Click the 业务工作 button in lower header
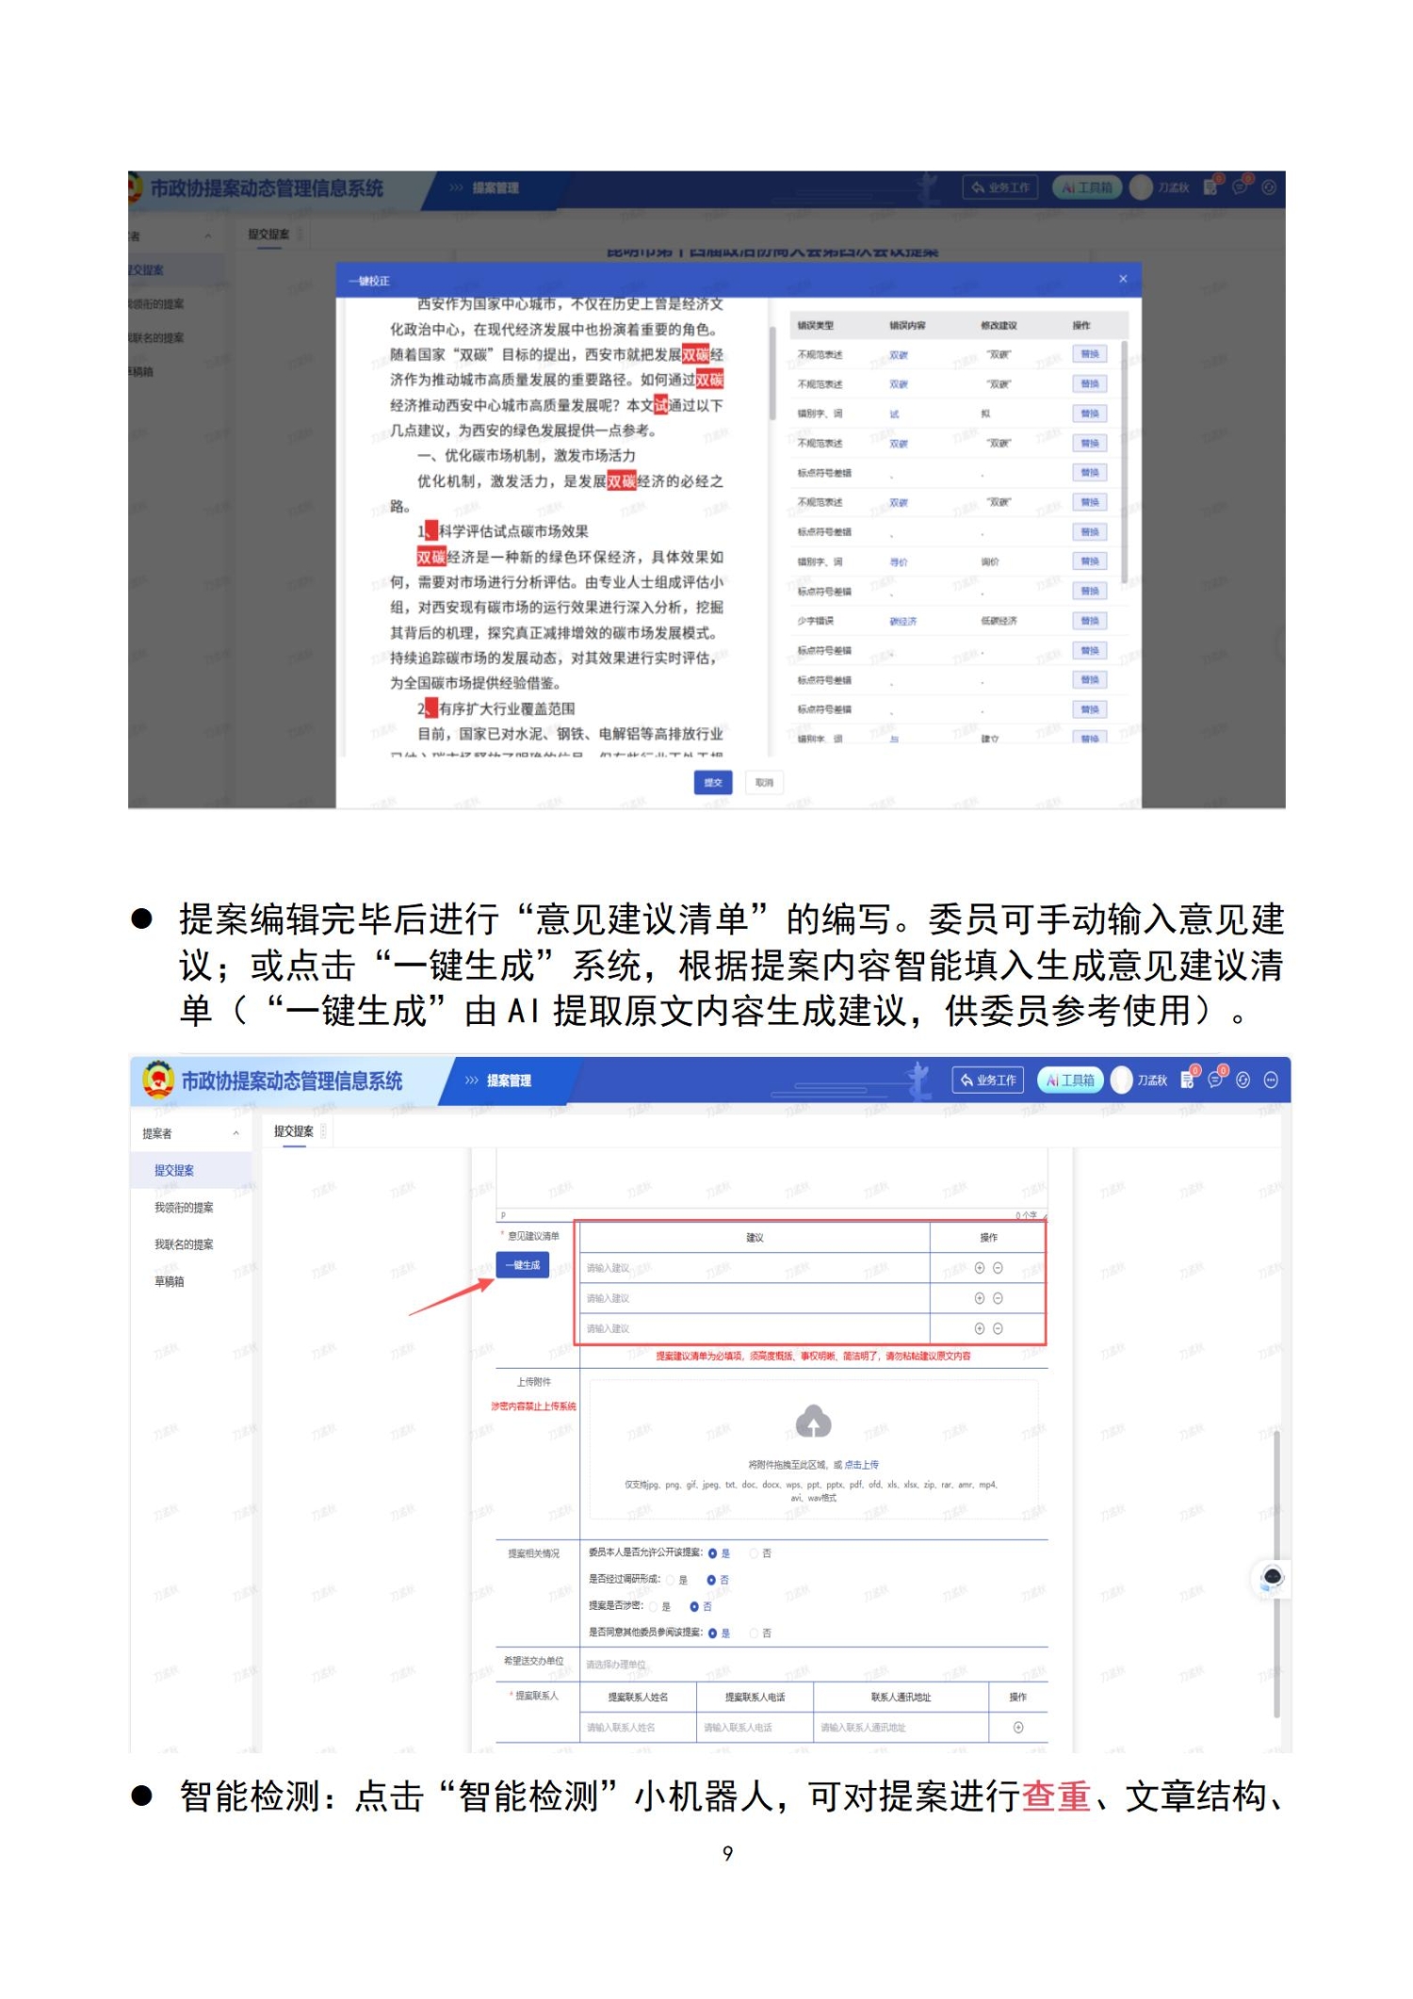The width and height of the screenshot is (1413, 1999). coord(988,1080)
